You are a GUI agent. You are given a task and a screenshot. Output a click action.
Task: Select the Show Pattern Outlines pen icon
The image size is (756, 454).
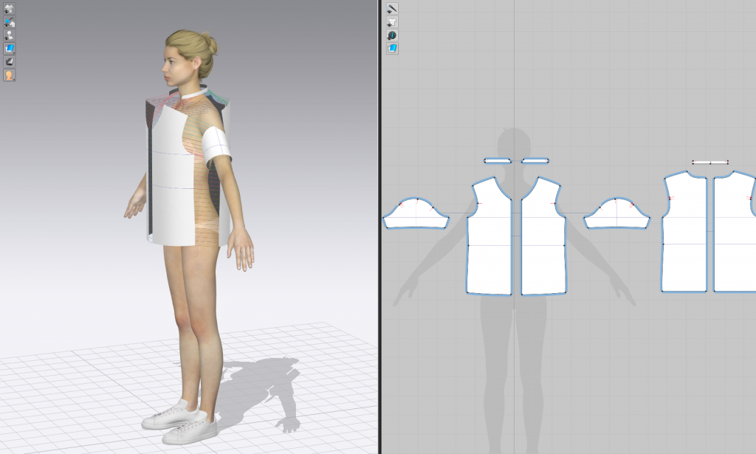393,9
